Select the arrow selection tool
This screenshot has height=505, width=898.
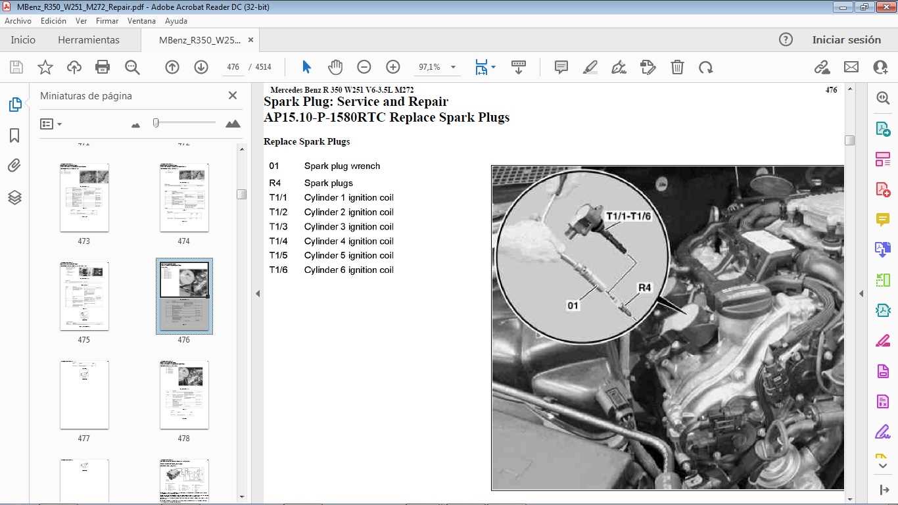coord(306,67)
